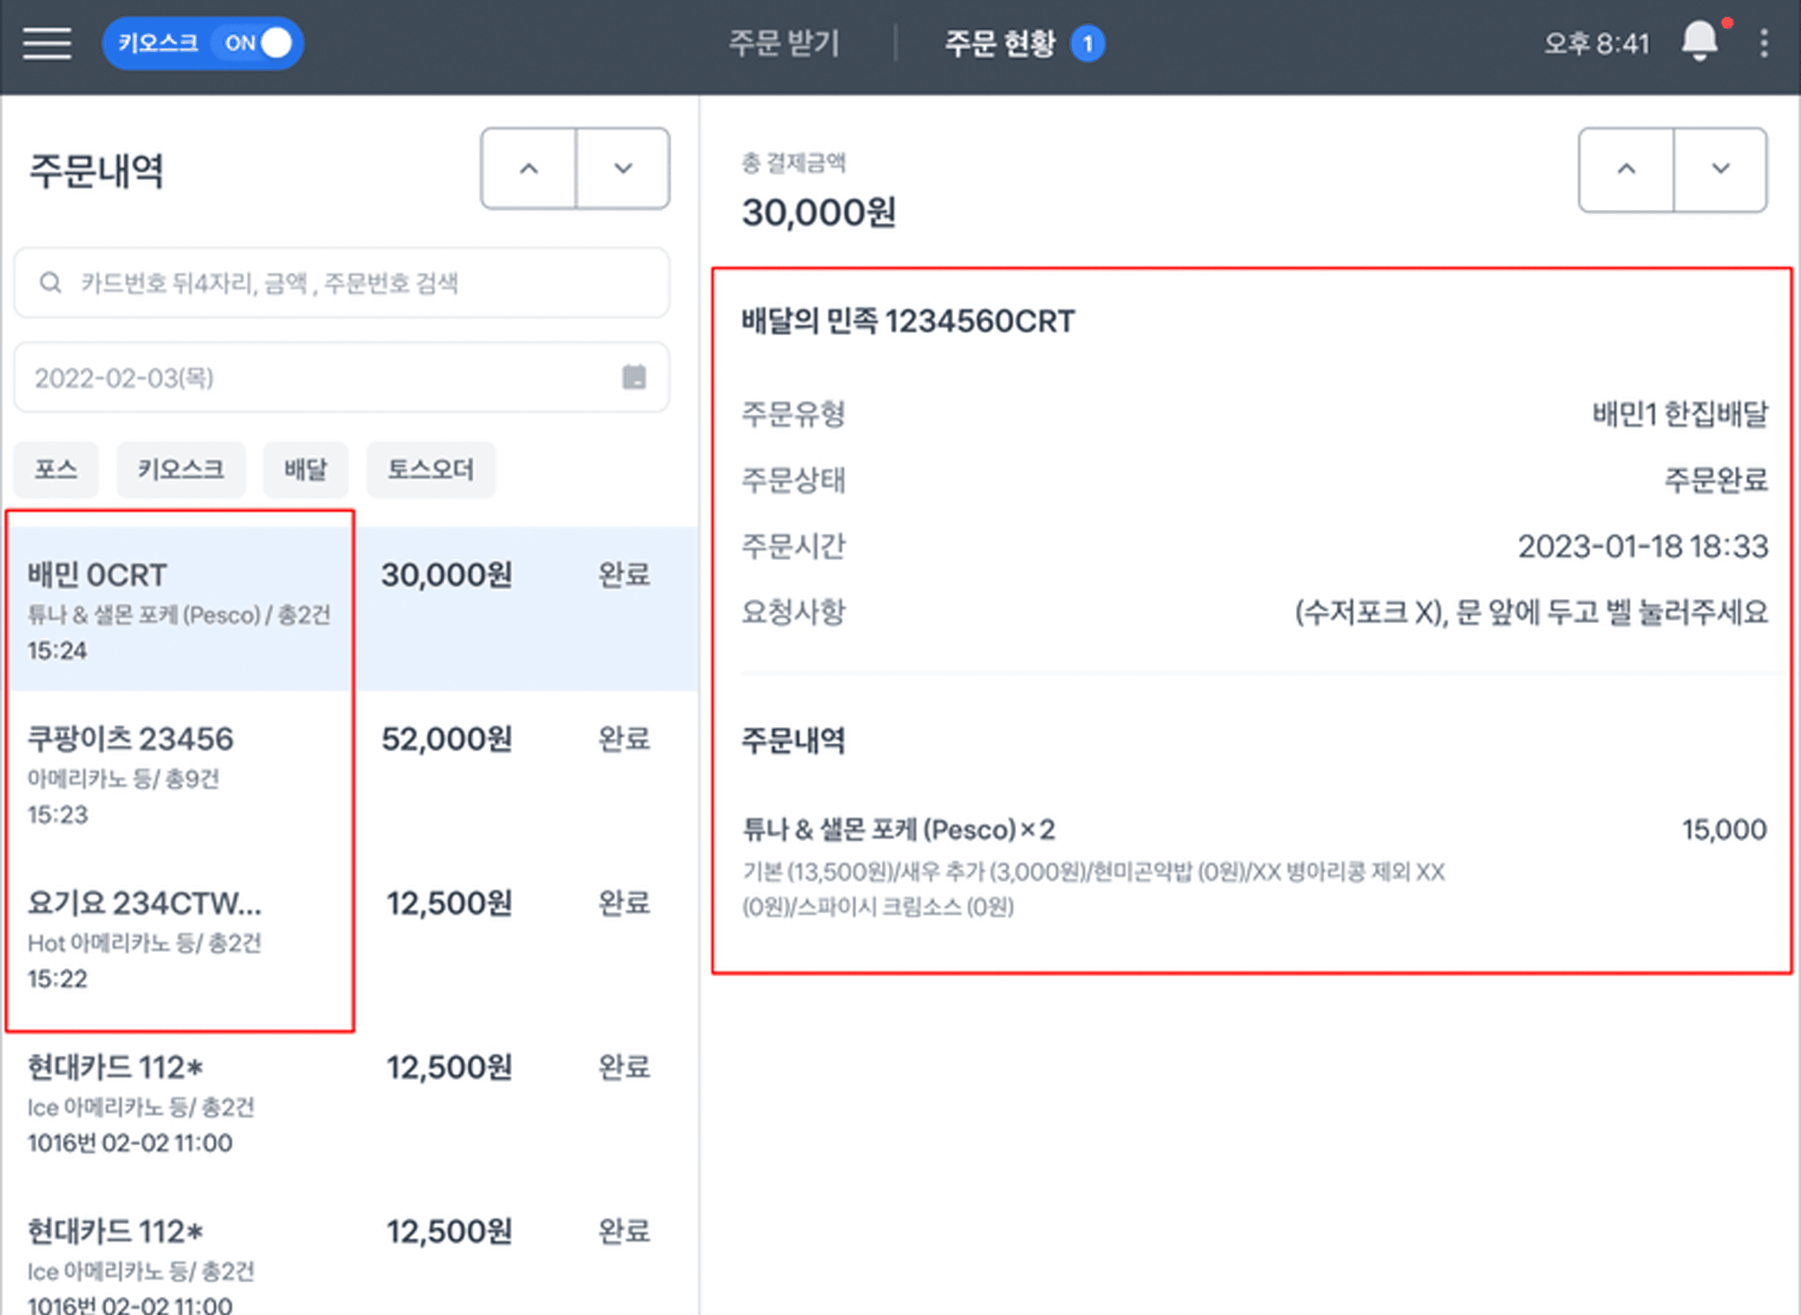Click the notification bell icon
This screenshot has width=1801, height=1315.
(x=1699, y=41)
